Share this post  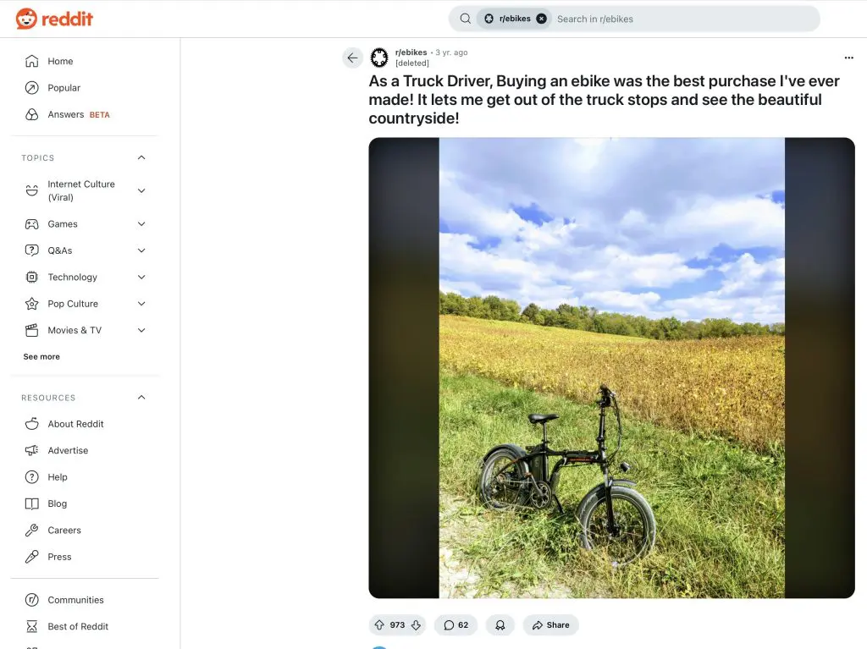550,625
